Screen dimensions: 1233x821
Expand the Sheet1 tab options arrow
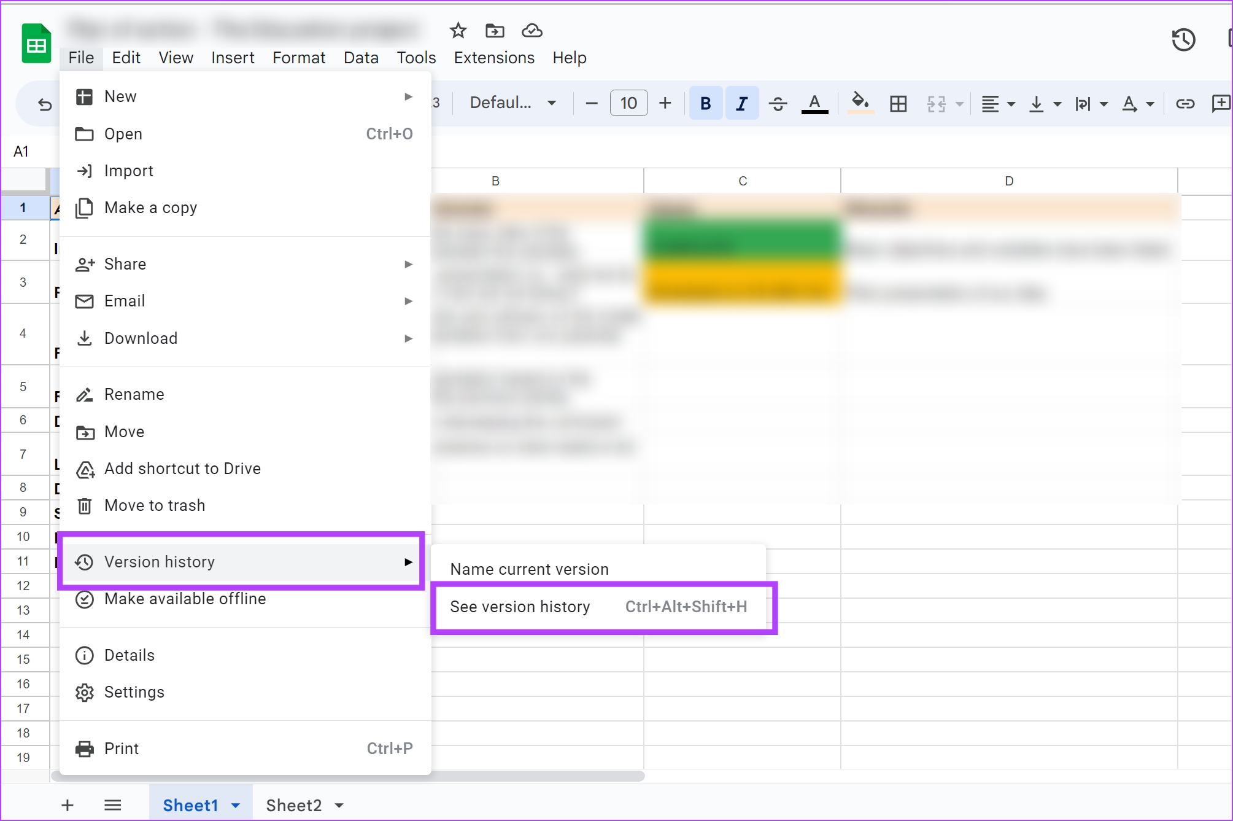[236, 805]
